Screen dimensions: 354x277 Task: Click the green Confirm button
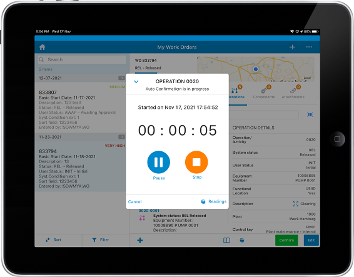pyautogui.click(x=286, y=240)
